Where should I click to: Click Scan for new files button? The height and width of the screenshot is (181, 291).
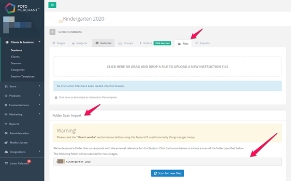(167, 173)
